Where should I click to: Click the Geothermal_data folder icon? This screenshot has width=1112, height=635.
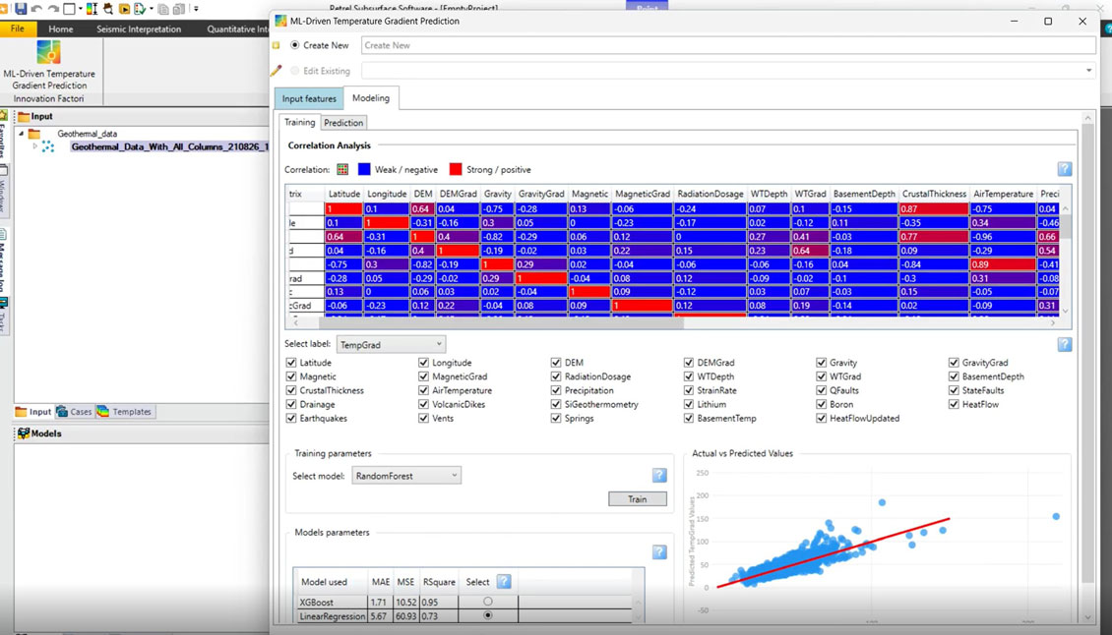(34, 134)
